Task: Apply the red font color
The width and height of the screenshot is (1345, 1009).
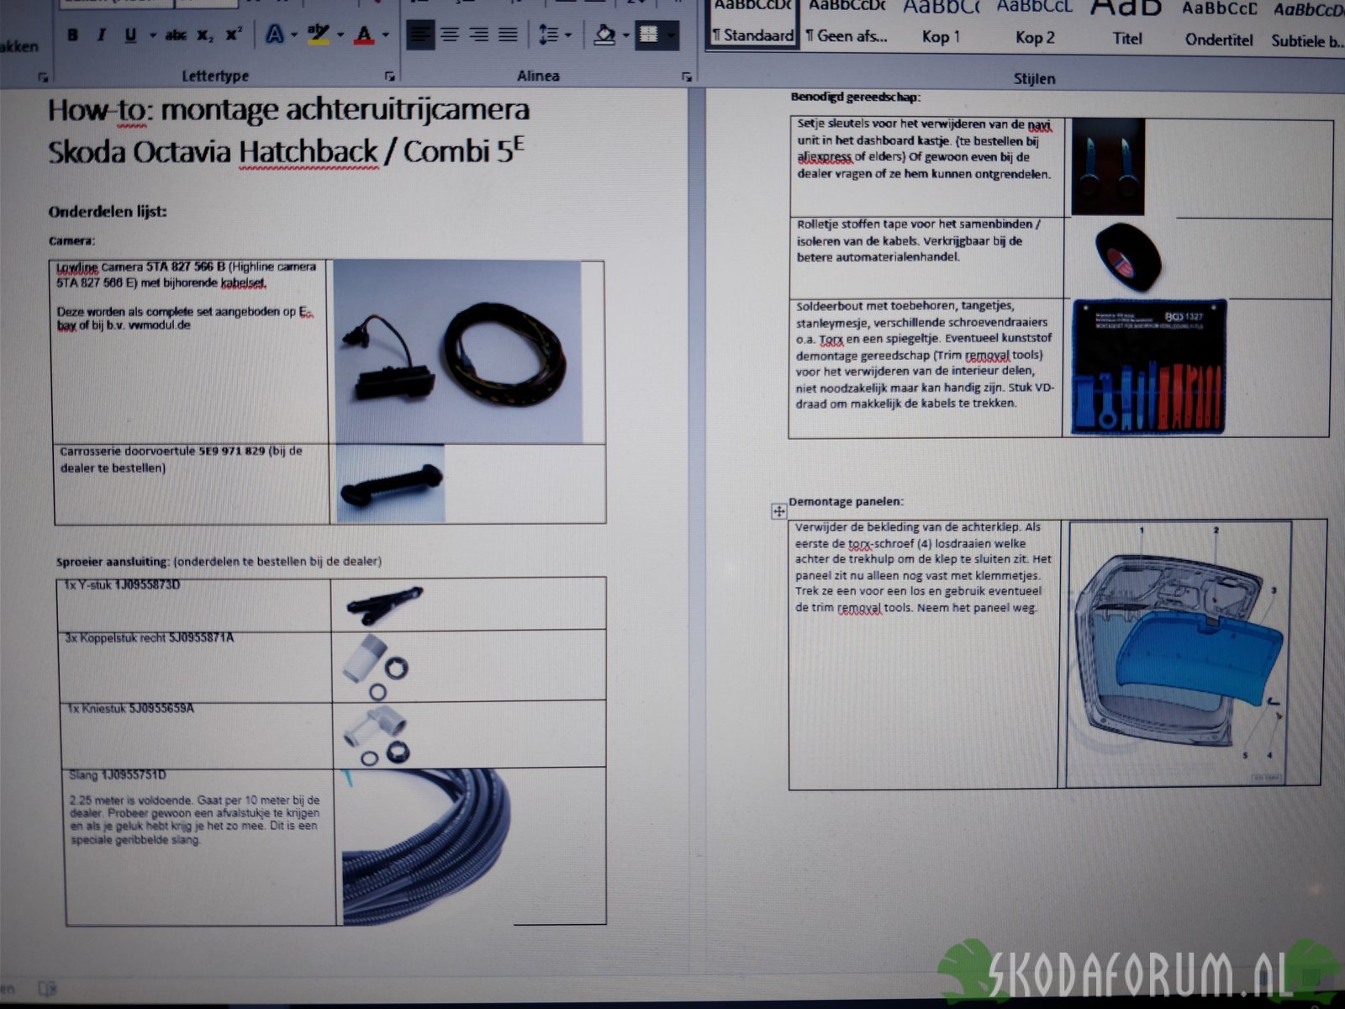Action: coord(364,35)
